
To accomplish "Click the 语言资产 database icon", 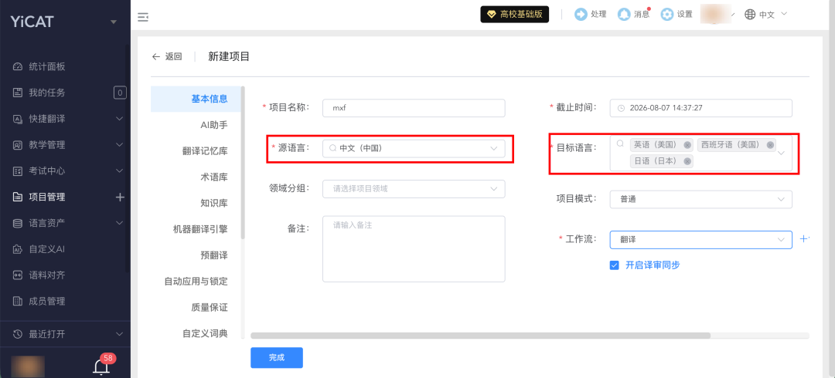I will [x=18, y=223].
